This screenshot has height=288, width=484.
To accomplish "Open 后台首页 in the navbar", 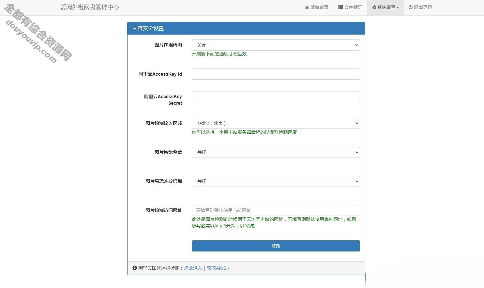I will pos(316,7).
